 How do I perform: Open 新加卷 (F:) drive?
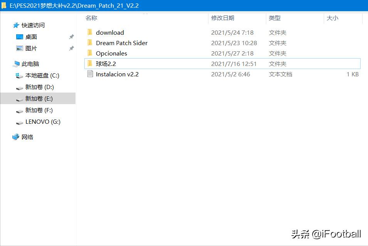[39, 110]
